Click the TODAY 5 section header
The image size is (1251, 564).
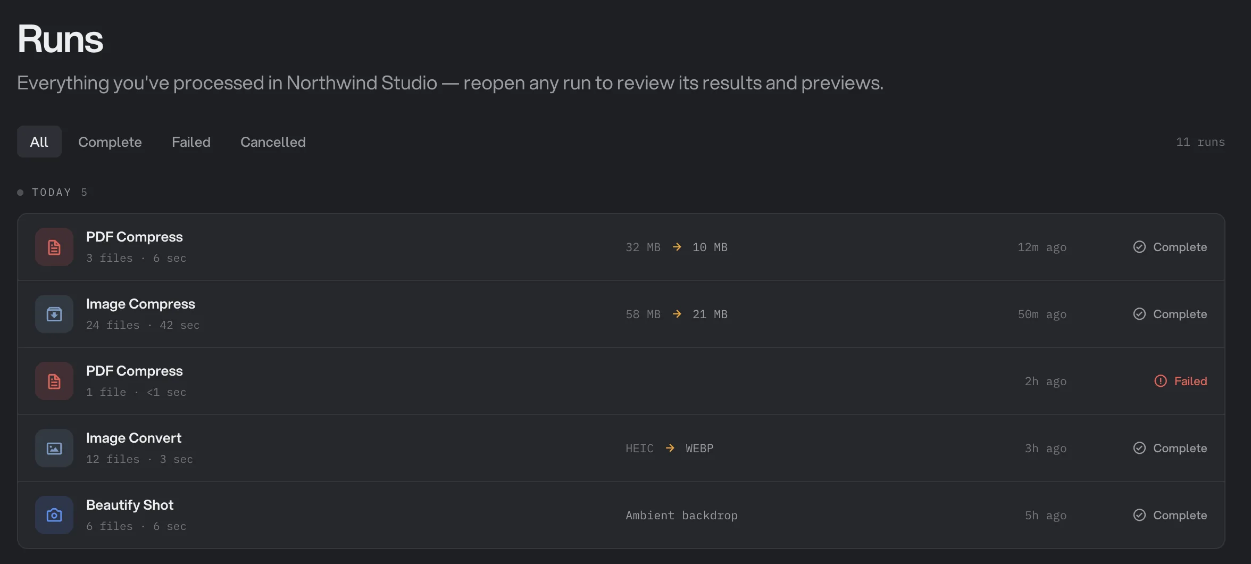(x=53, y=192)
